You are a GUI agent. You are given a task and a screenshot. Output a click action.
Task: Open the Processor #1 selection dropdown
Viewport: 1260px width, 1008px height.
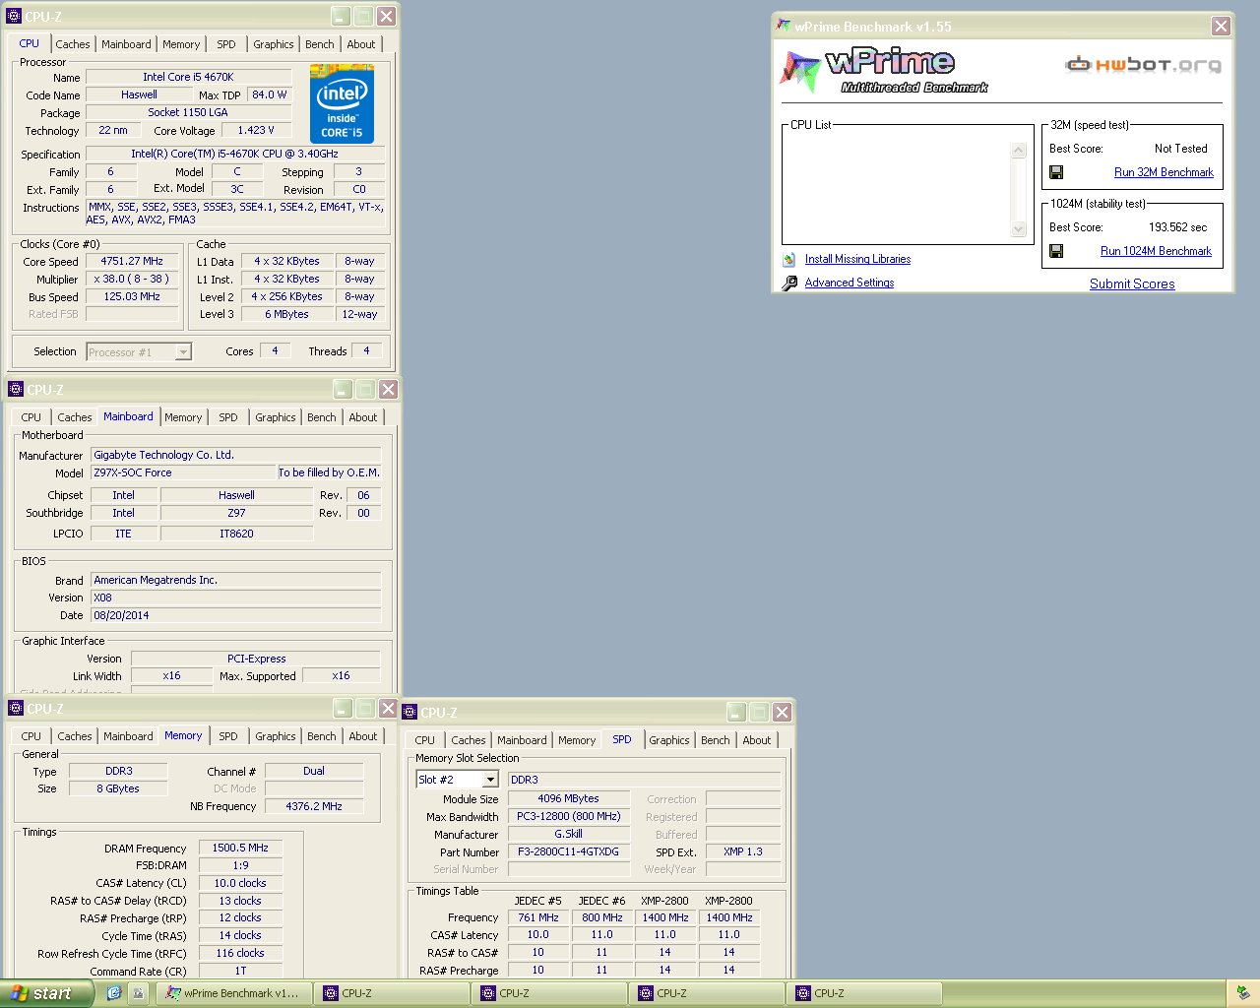[x=183, y=352]
